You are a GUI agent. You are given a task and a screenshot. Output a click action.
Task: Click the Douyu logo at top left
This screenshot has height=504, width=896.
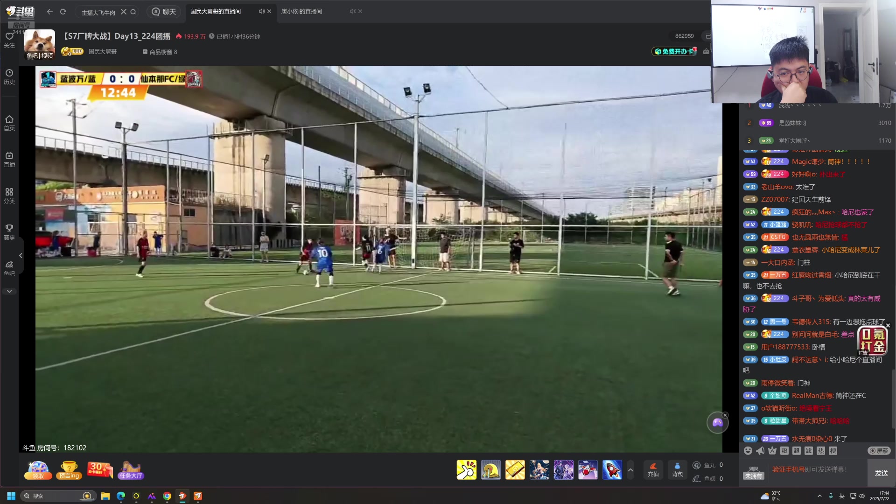pyautogui.click(x=20, y=12)
